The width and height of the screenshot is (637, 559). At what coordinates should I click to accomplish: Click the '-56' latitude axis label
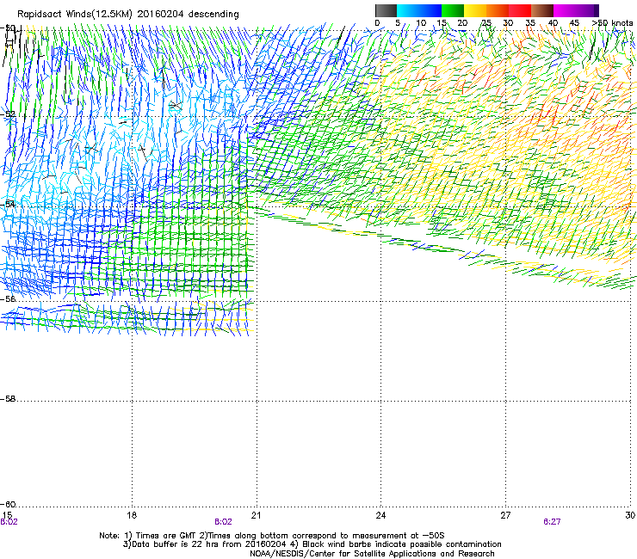point(8,299)
